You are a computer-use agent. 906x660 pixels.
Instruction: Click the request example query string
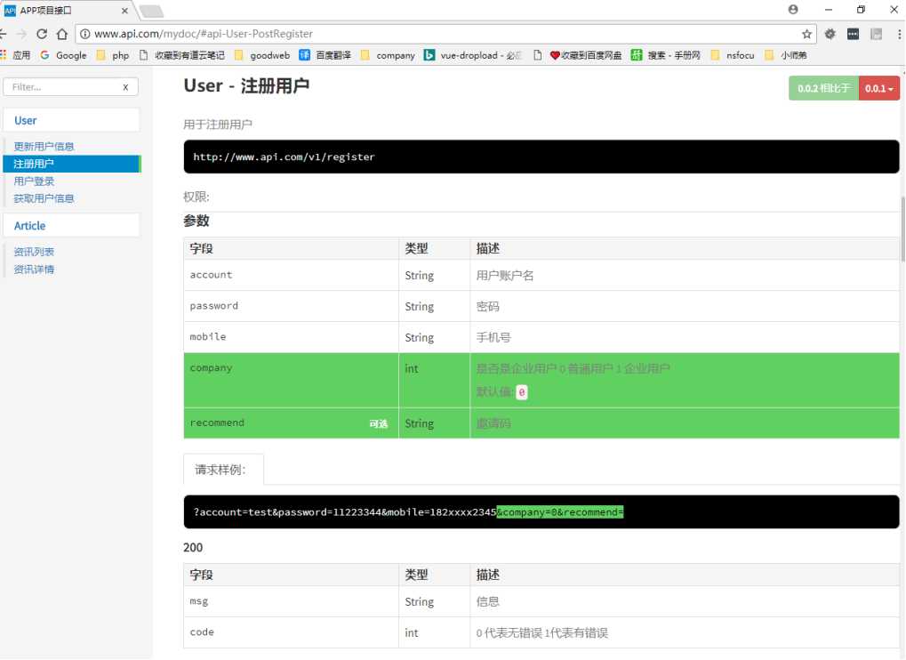coord(408,512)
